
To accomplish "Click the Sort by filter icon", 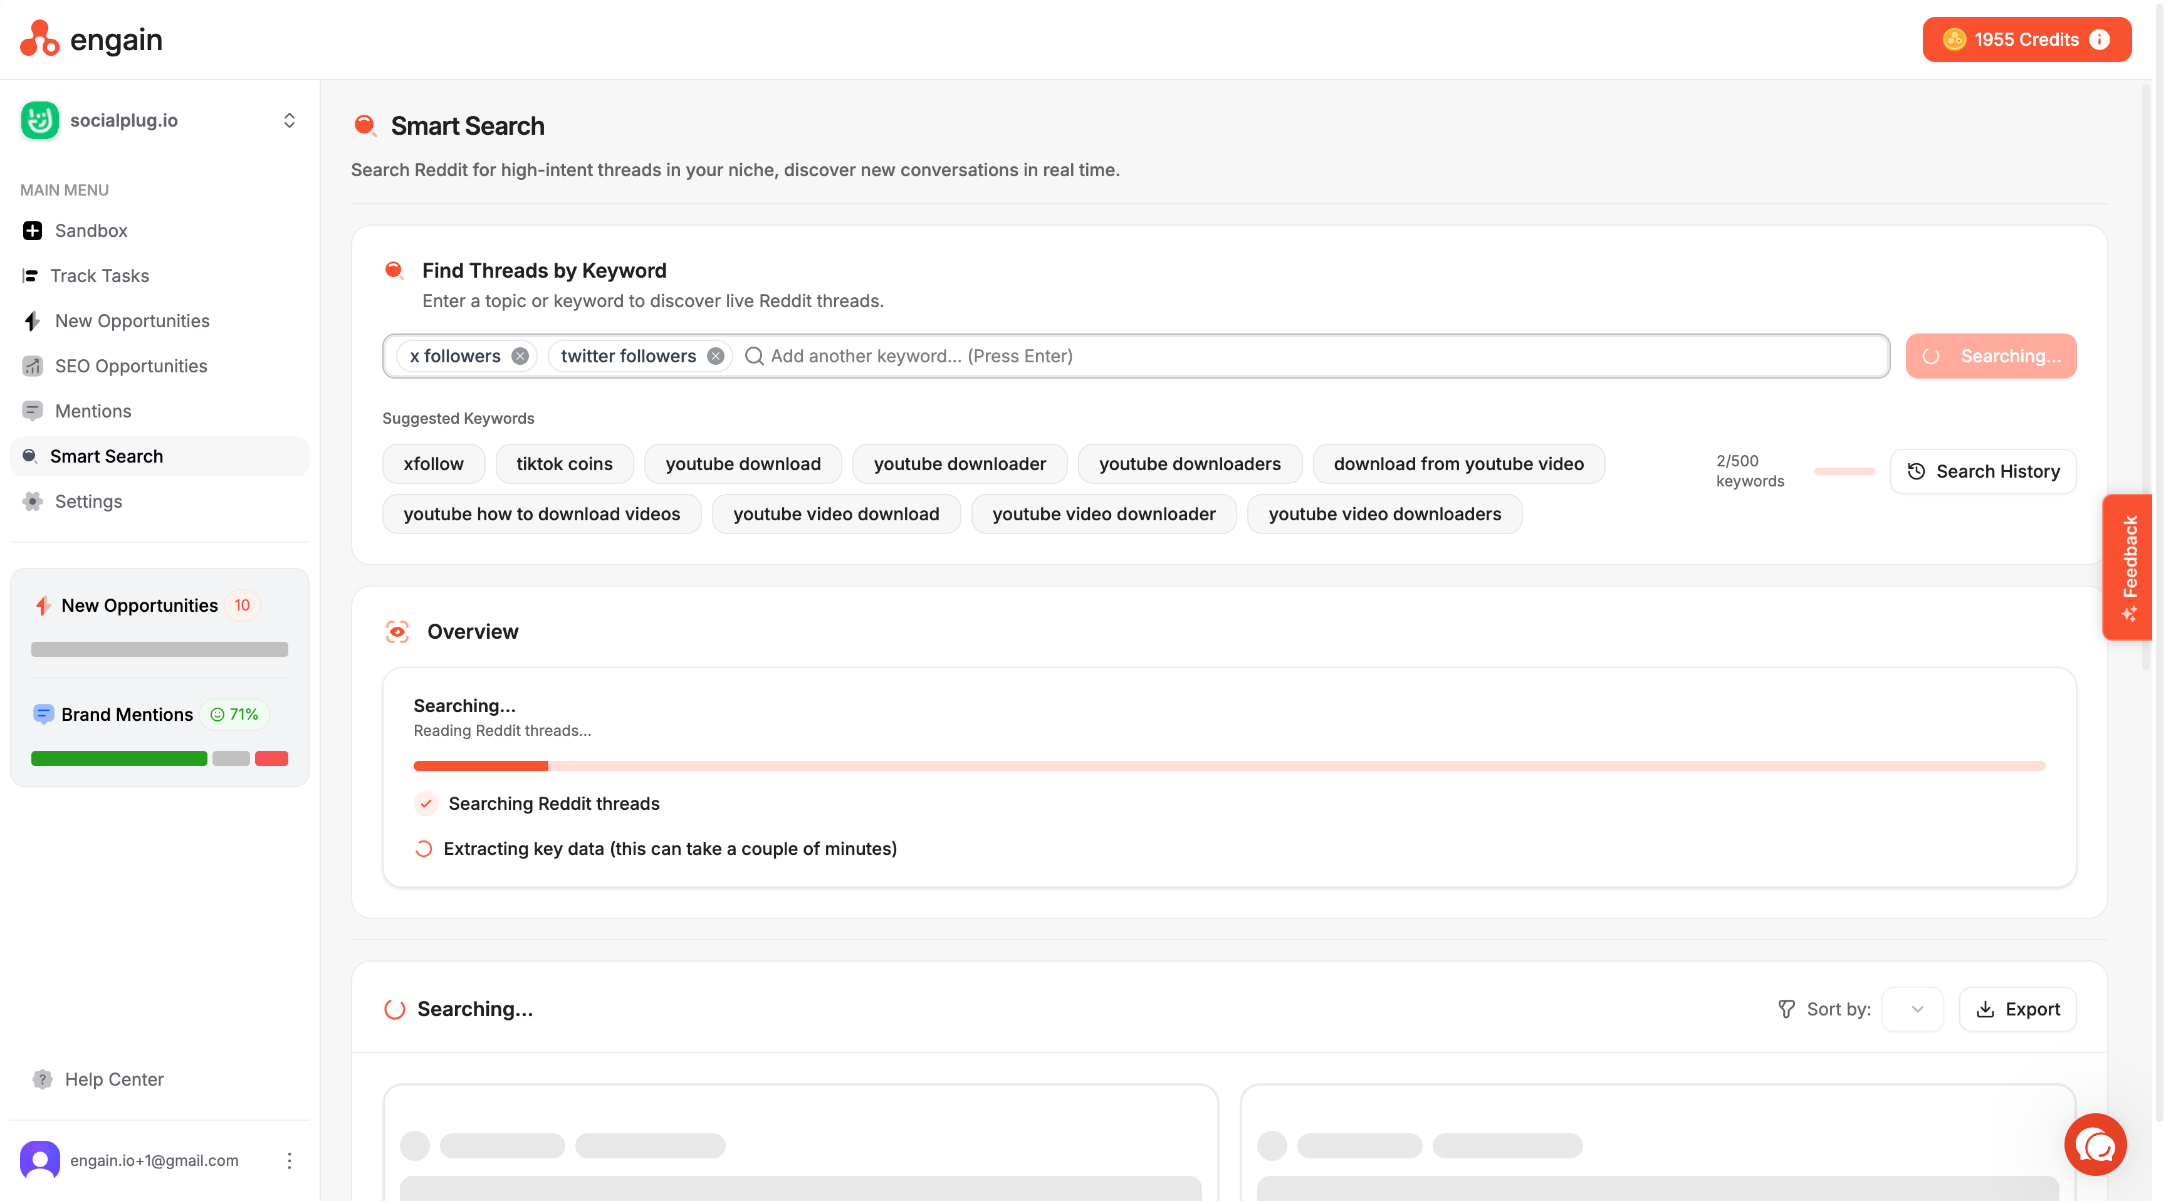I will (1787, 1009).
